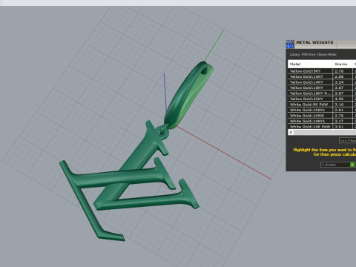Select the White Gold:10KW row
Viewport: 356px width, 267px height.
tap(322, 116)
